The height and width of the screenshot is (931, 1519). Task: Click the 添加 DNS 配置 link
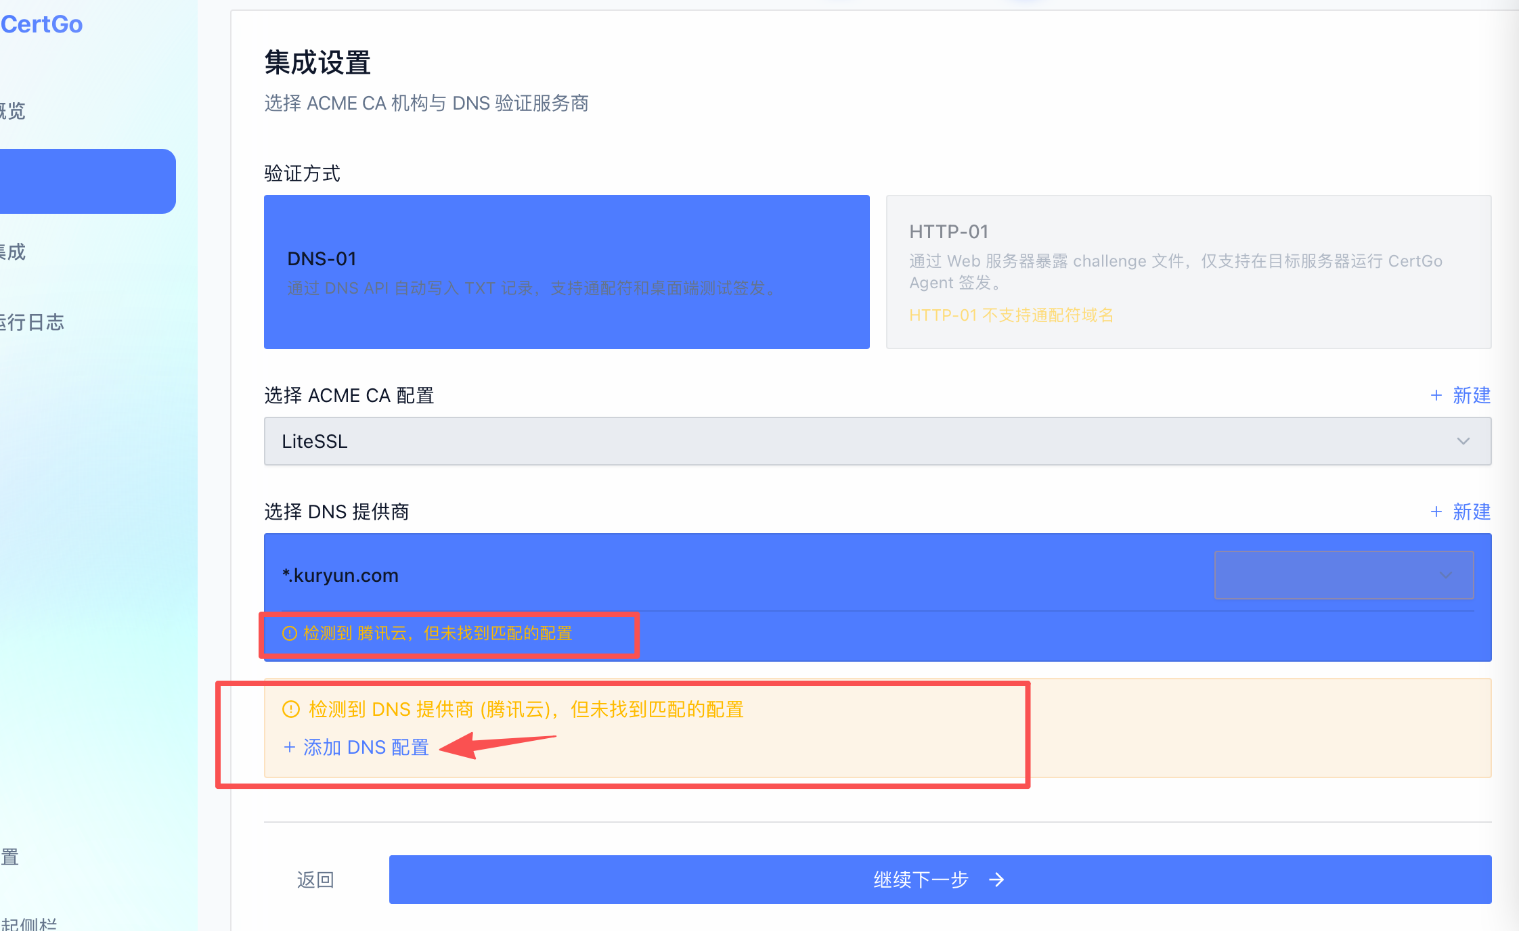pos(356,747)
